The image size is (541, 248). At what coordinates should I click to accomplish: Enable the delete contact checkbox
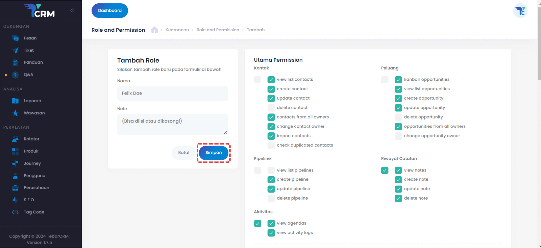271,108
